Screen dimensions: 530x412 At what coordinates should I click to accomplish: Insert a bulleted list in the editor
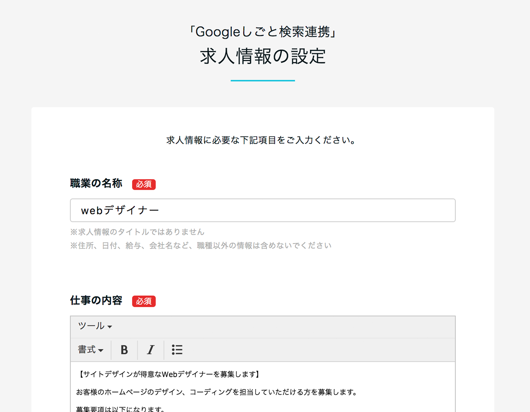[177, 350]
